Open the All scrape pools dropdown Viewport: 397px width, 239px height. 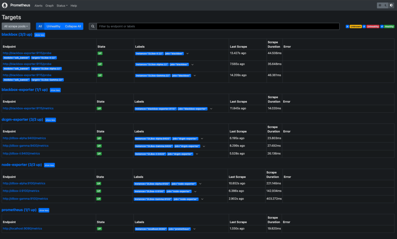16,26
